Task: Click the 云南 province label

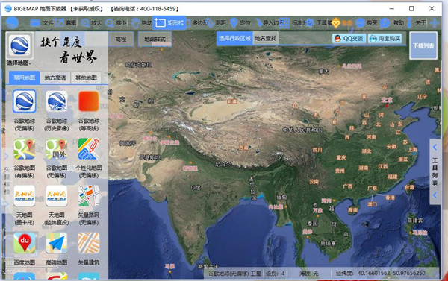Action: pos(314,181)
